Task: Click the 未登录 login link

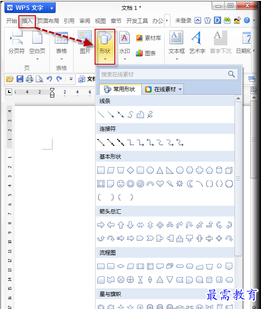Action: coord(183,21)
